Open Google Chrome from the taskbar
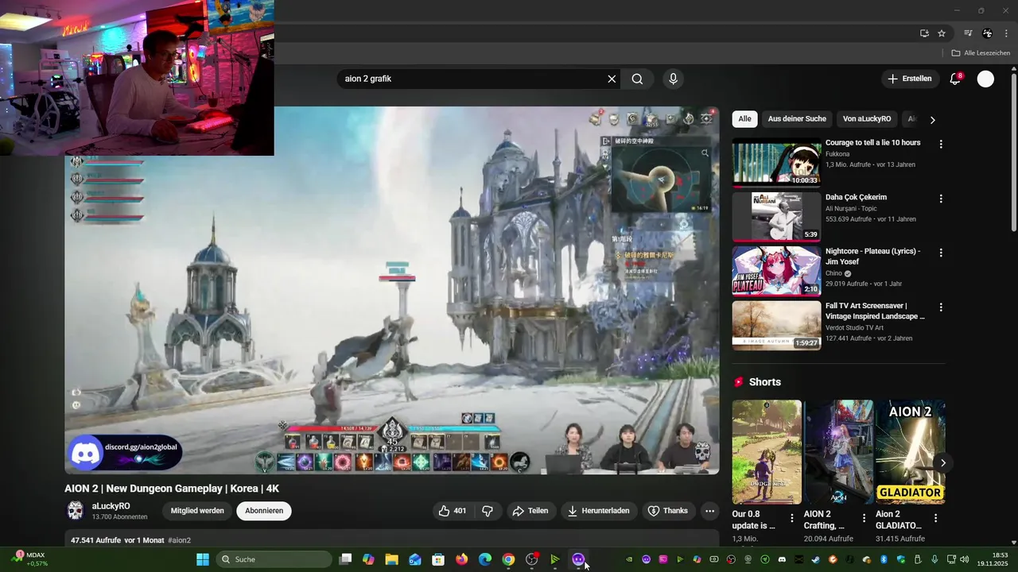 (x=508, y=559)
